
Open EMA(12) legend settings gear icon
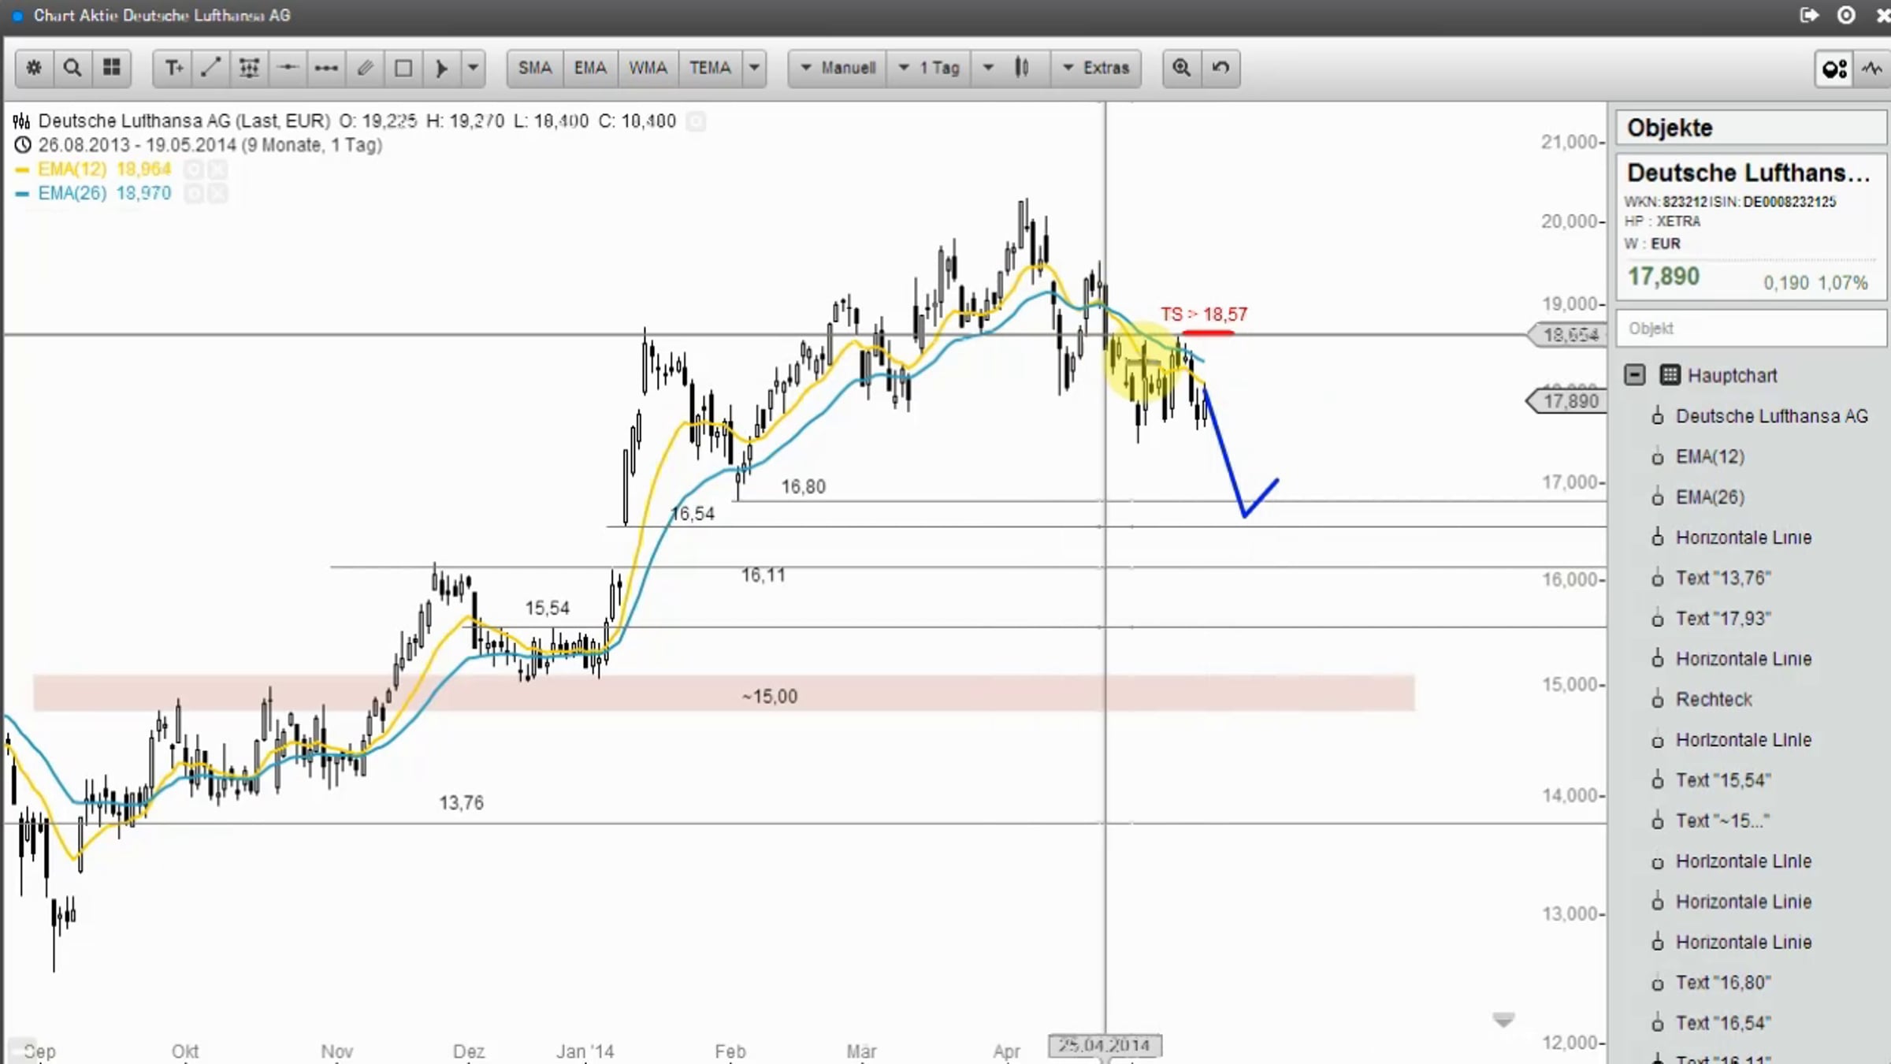(x=193, y=169)
